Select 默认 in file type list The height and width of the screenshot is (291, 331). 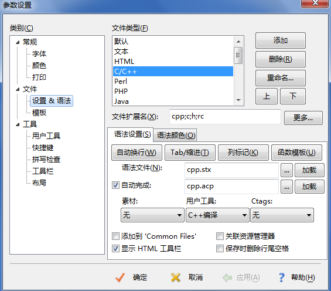point(173,41)
